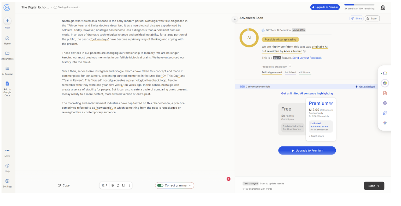Screen dimensions: 401x206
Task: Click the AI donut result chart
Action: (x=249, y=38)
